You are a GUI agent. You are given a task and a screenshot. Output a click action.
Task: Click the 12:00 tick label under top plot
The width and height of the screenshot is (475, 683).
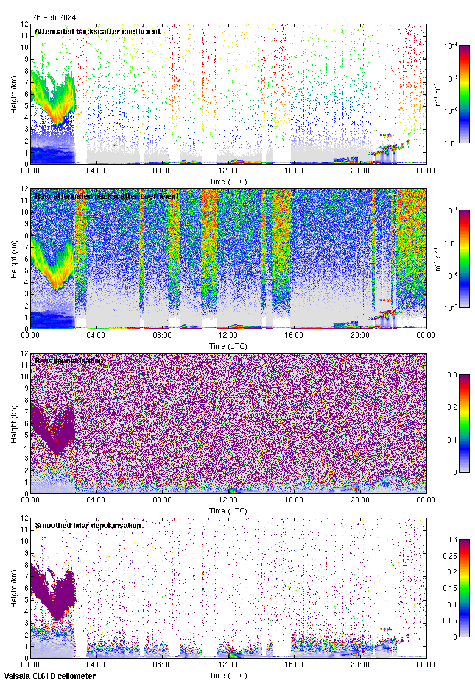(x=228, y=171)
